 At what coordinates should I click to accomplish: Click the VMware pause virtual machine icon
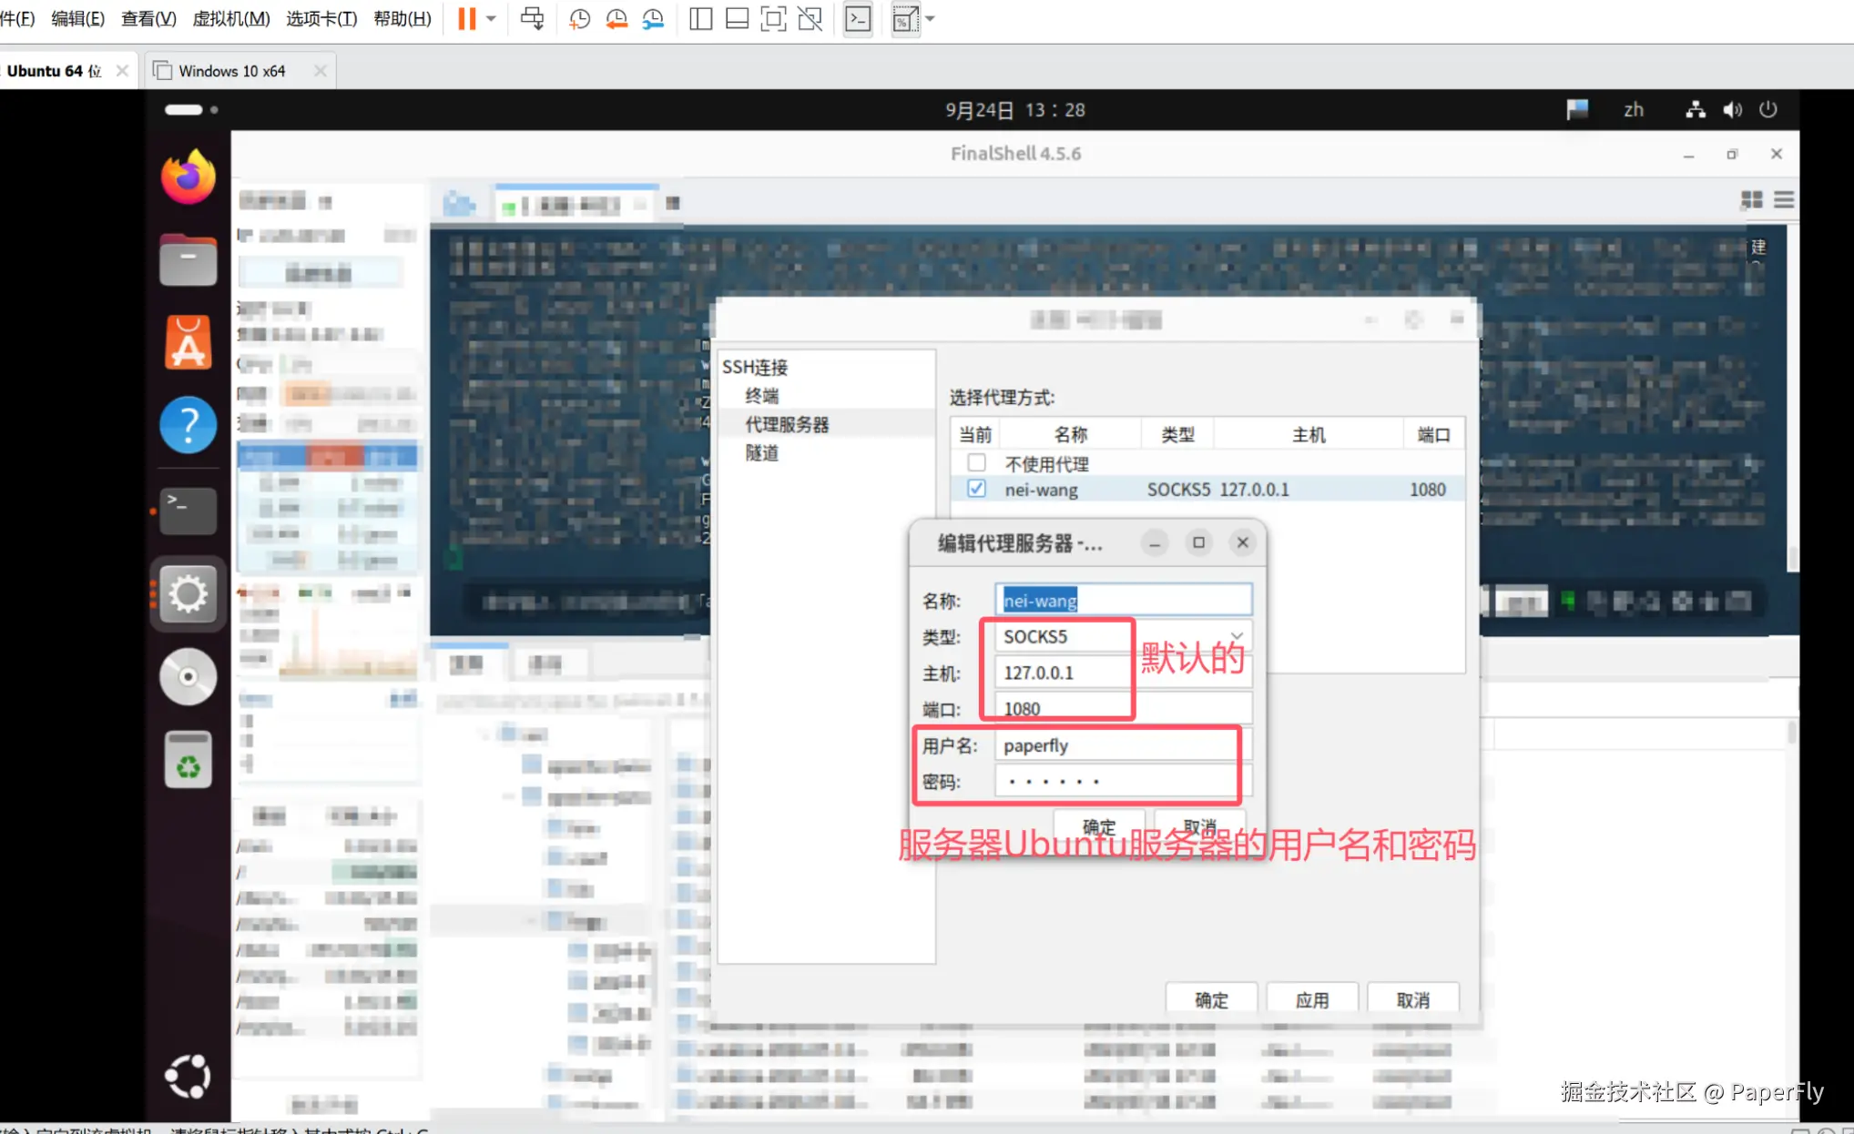466,19
